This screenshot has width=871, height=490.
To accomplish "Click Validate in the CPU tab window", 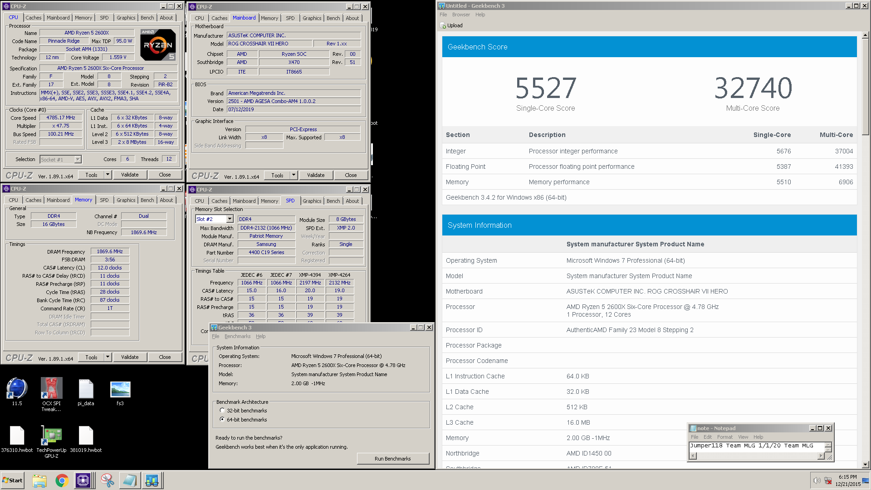I will point(130,175).
